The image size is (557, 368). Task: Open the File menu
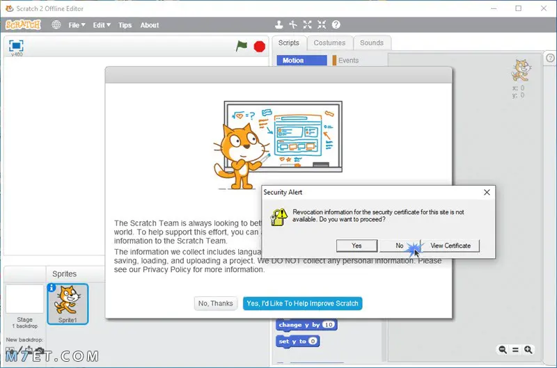click(x=77, y=25)
